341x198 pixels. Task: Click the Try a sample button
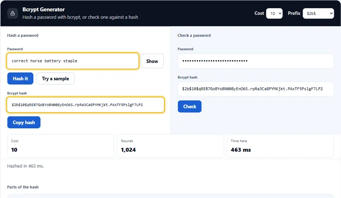click(x=55, y=78)
